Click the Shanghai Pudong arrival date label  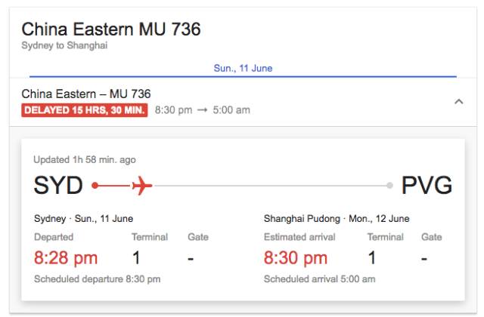(x=337, y=219)
